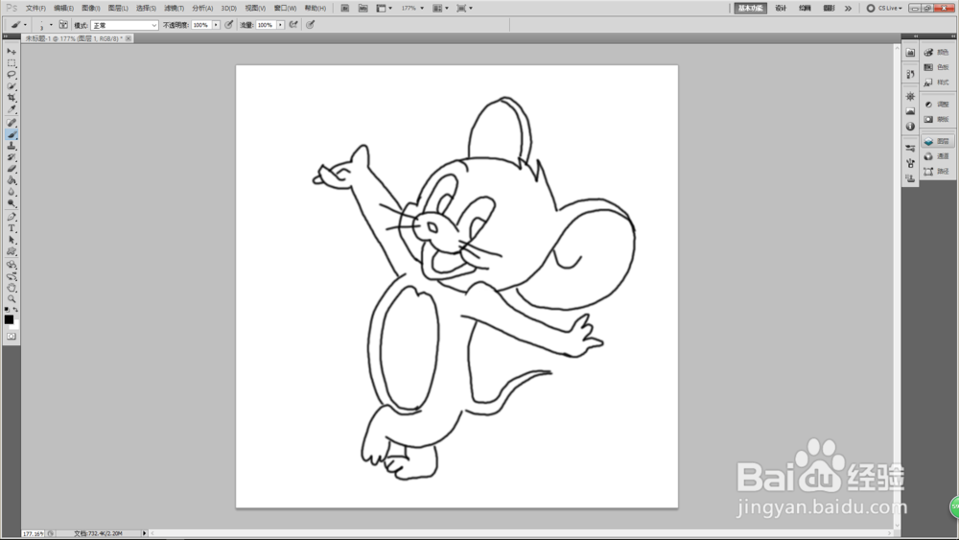Switch to the 设计 workspace
The image size is (959, 540).
pyautogui.click(x=781, y=8)
